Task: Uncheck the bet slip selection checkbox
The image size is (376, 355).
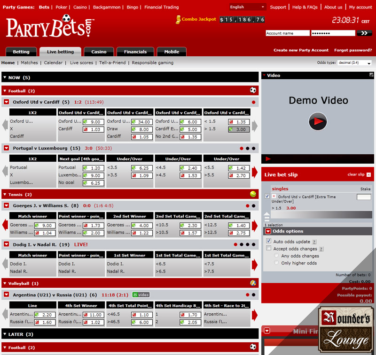Action: coord(267,196)
